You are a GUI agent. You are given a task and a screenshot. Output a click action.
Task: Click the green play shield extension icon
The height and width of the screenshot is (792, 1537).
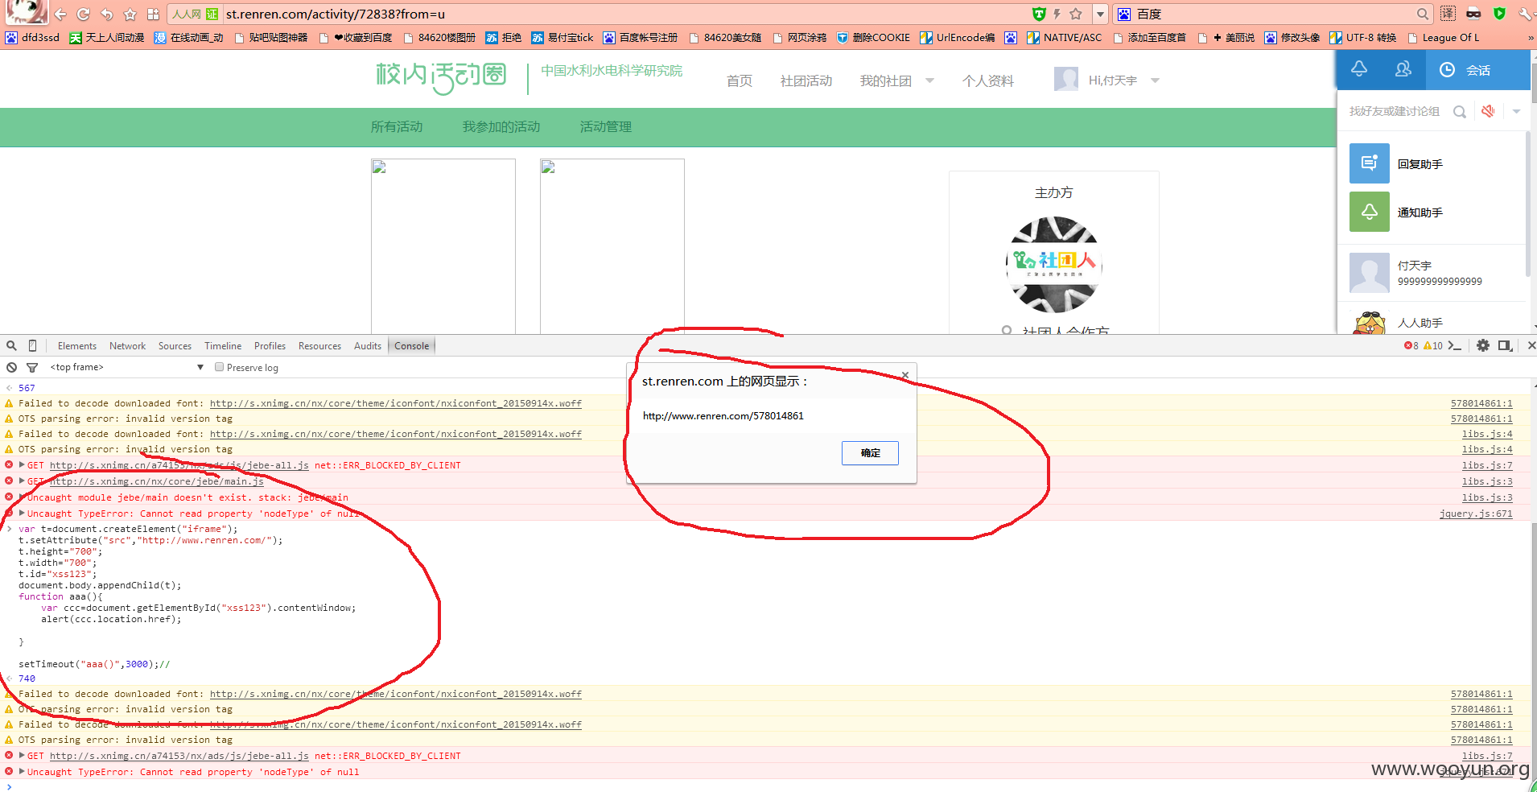1499,14
